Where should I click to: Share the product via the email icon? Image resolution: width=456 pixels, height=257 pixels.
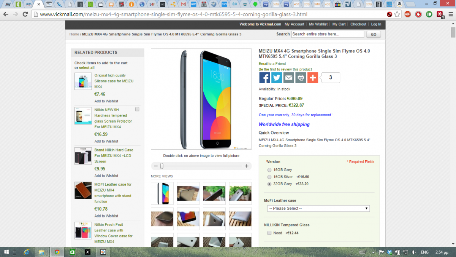(x=289, y=78)
